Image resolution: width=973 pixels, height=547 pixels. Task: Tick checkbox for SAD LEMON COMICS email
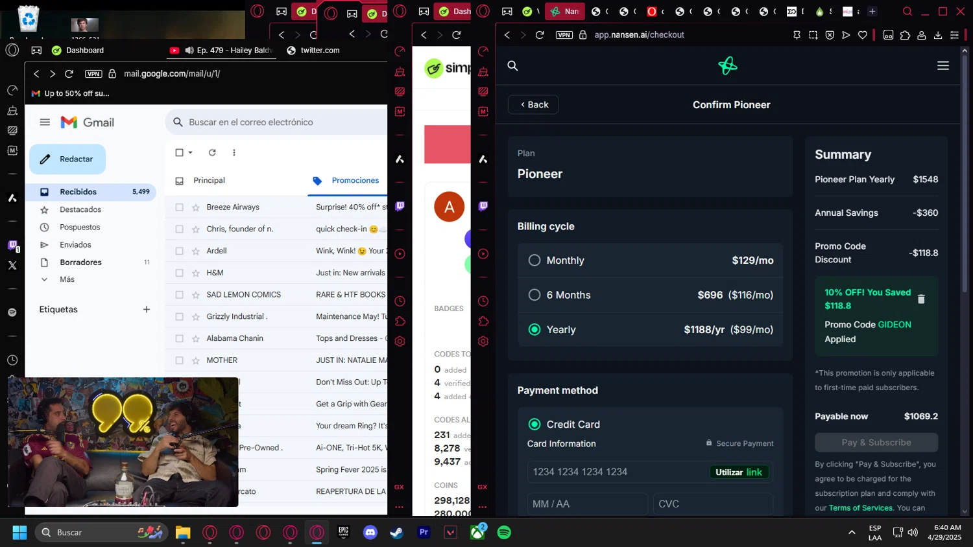179,295
